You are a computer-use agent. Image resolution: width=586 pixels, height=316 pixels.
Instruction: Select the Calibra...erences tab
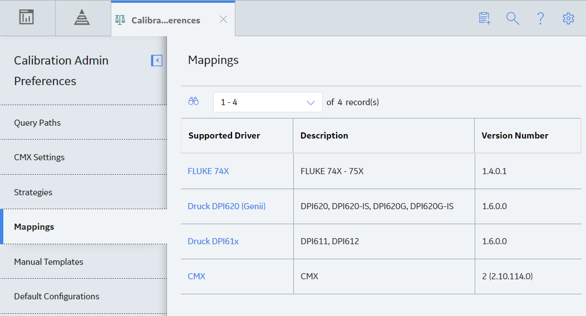coord(173,19)
